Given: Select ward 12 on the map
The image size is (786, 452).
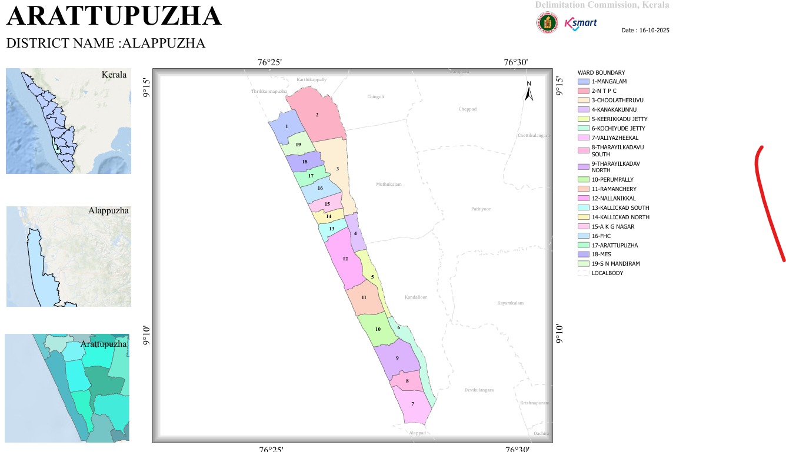Looking at the screenshot, I should point(345,259).
